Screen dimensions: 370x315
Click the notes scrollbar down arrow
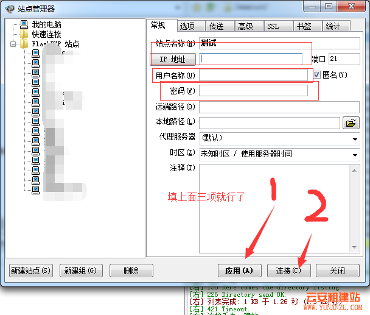(x=354, y=247)
